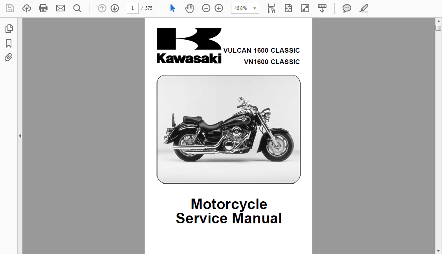Open the Find search bar
Image resolution: width=442 pixels, height=254 pixels.
77,8
